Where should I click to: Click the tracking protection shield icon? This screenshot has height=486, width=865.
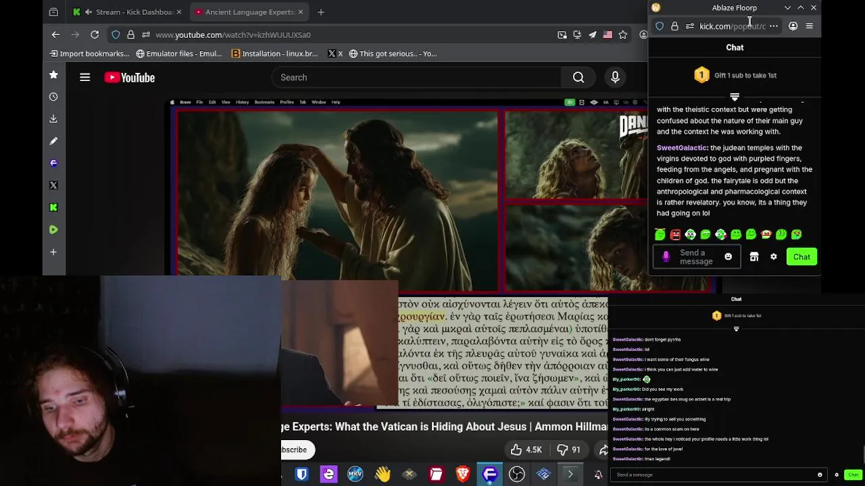click(116, 34)
